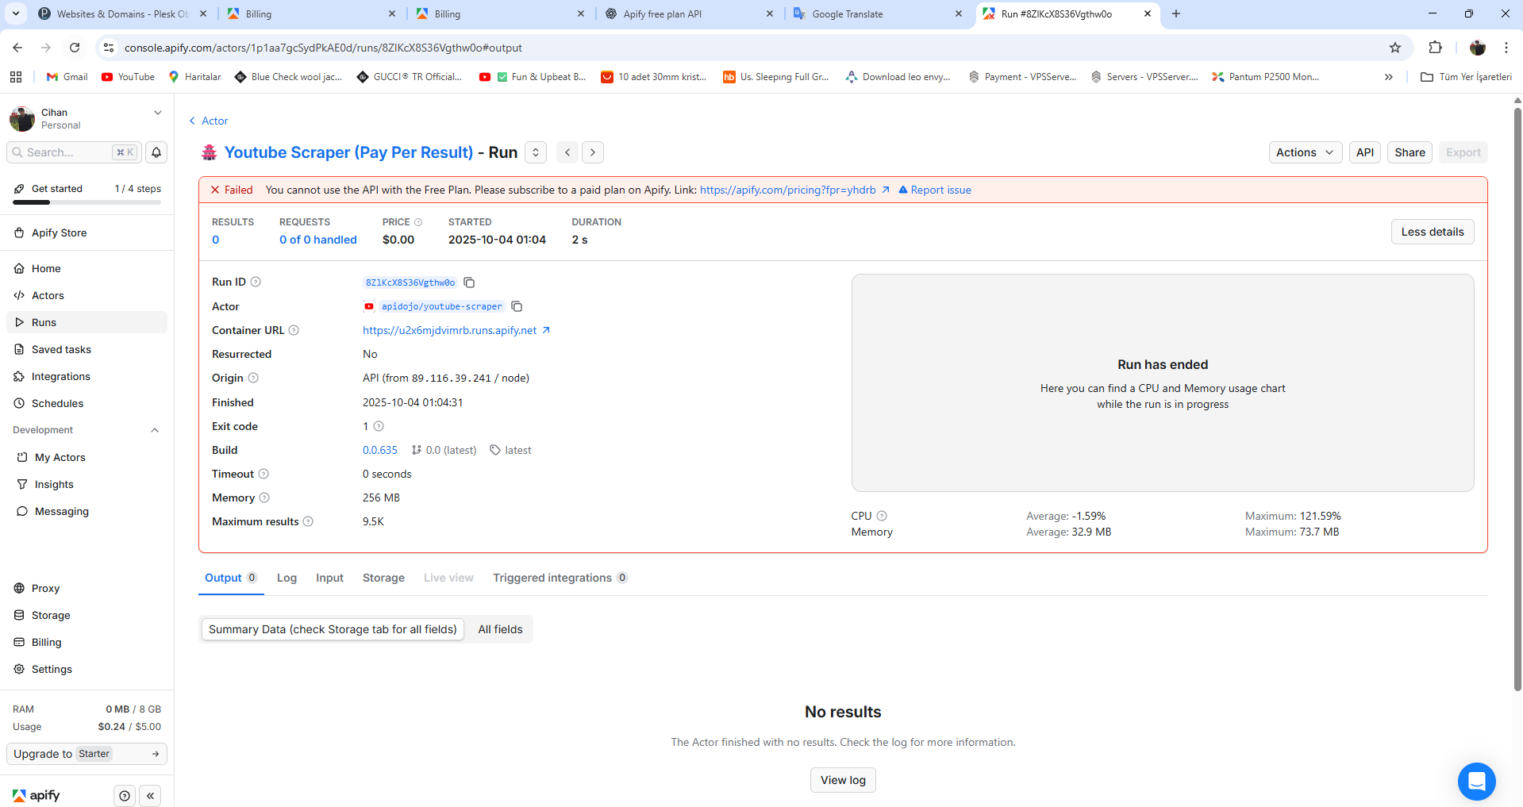Copy the Run ID to clipboard
1523x807 pixels.
pos(469,282)
